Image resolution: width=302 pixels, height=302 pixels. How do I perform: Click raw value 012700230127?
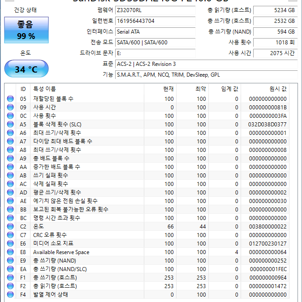coord(267,243)
